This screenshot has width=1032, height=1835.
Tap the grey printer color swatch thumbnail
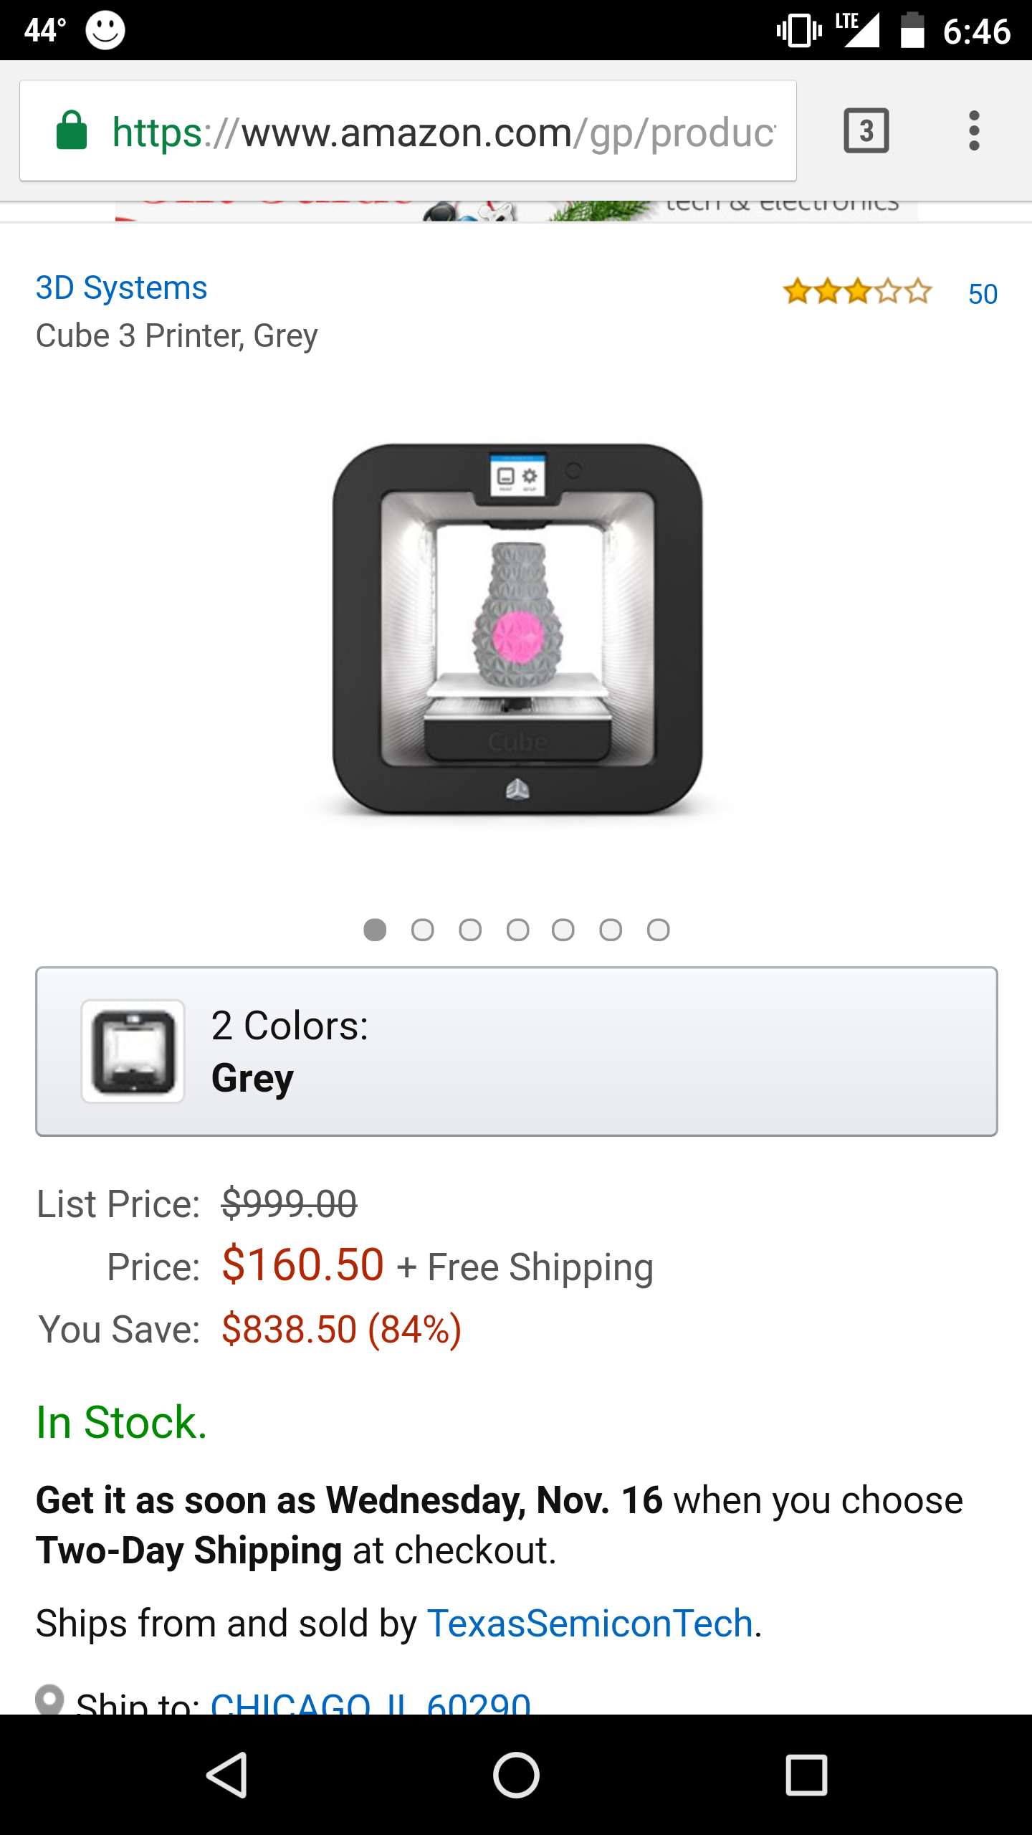point(133,1052)
